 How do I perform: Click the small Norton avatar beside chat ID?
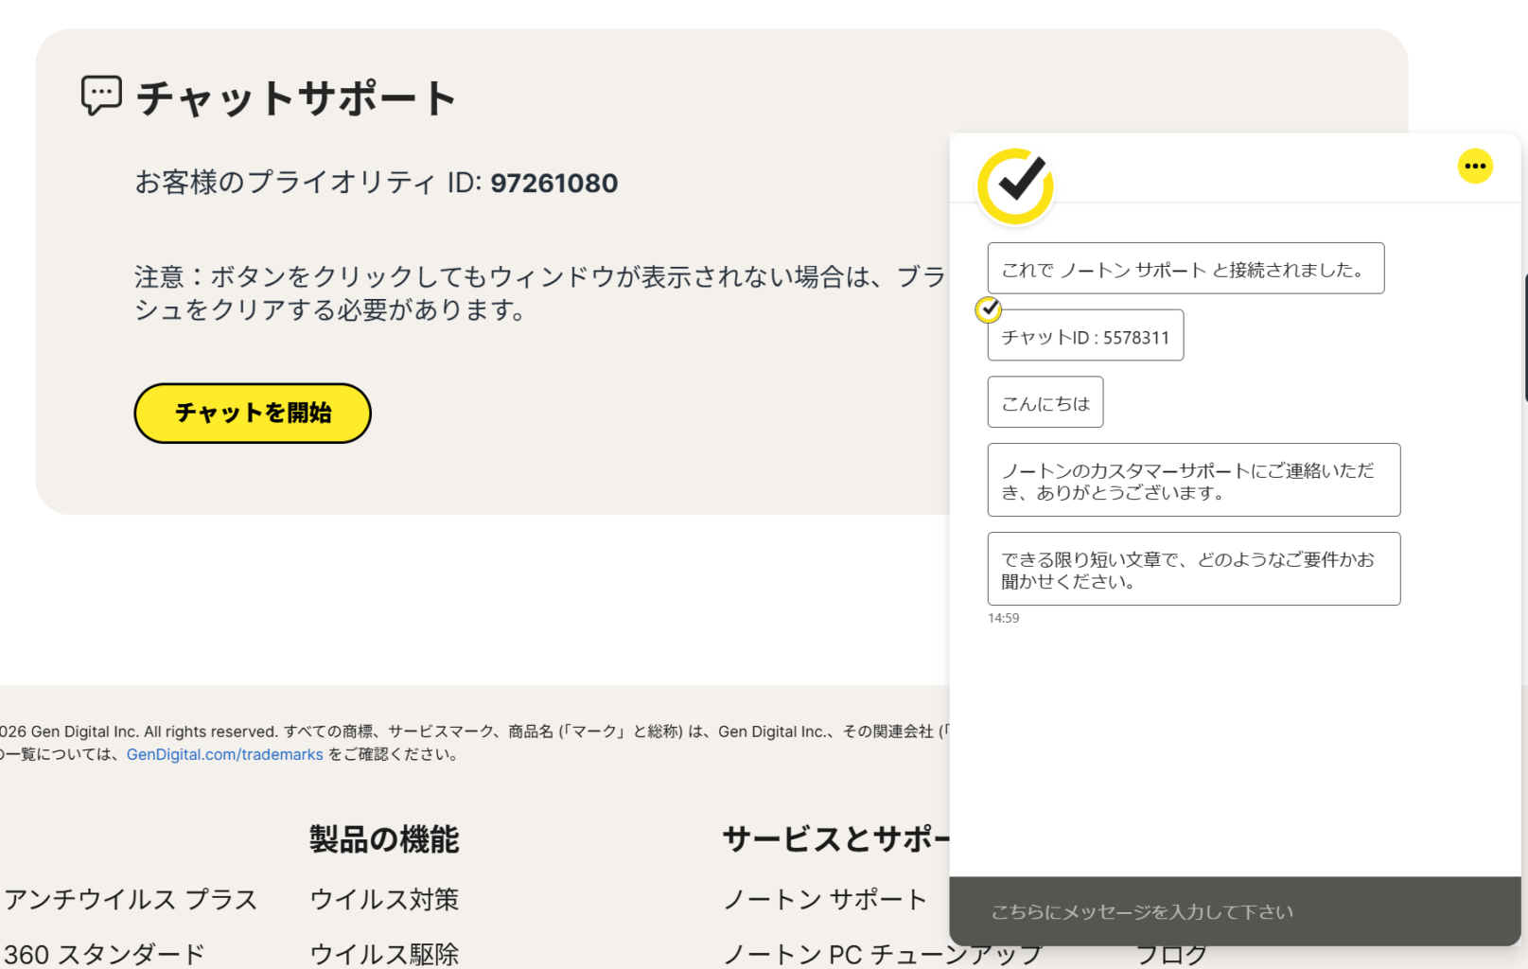(x=988, y=309)
